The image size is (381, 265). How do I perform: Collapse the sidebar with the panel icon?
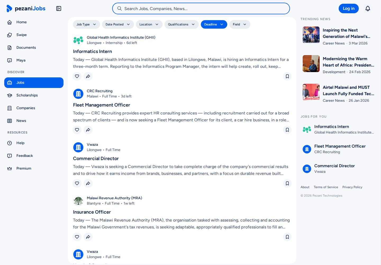click(59, 8)
